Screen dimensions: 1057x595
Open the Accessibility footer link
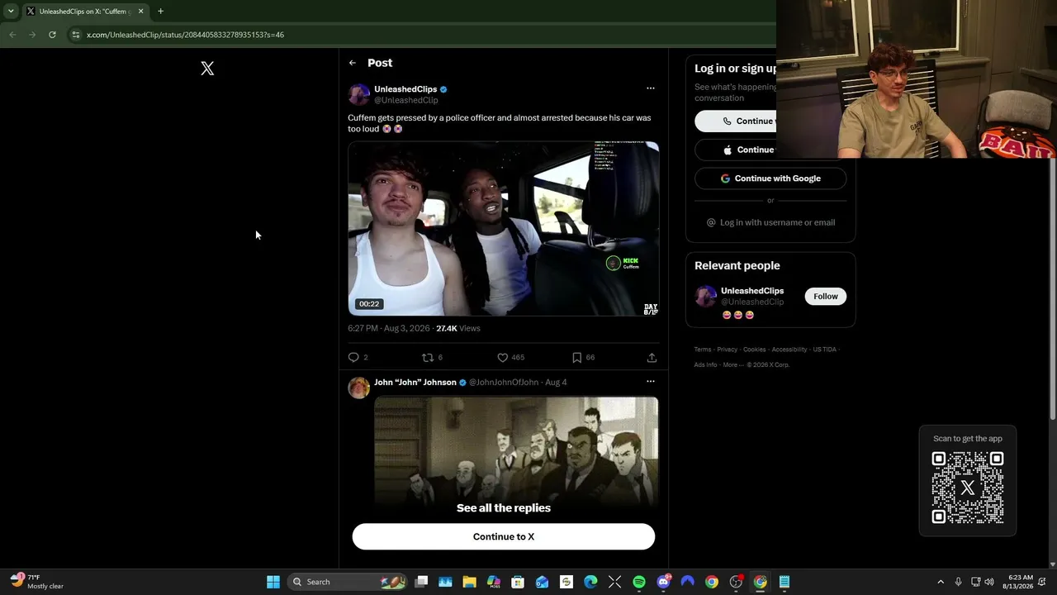click(x=789, y=350)
